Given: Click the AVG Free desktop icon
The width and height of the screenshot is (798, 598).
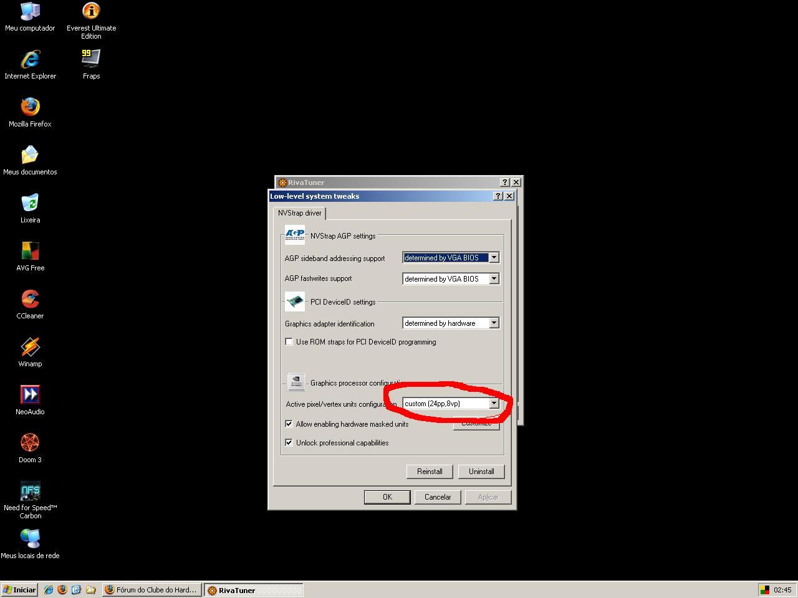Looking at the screenshot, I should click(x=30, y=256).
